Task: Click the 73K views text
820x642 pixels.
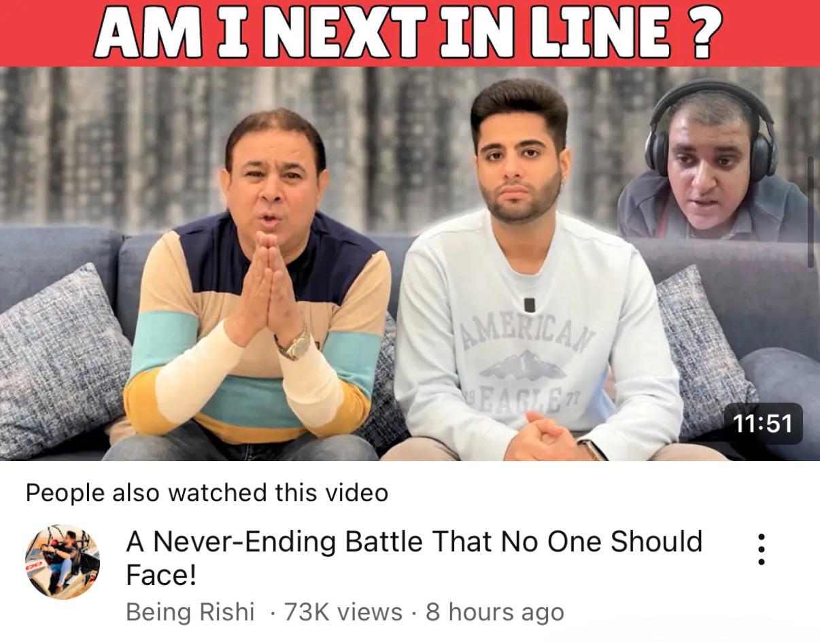Action: coord(343,612)
